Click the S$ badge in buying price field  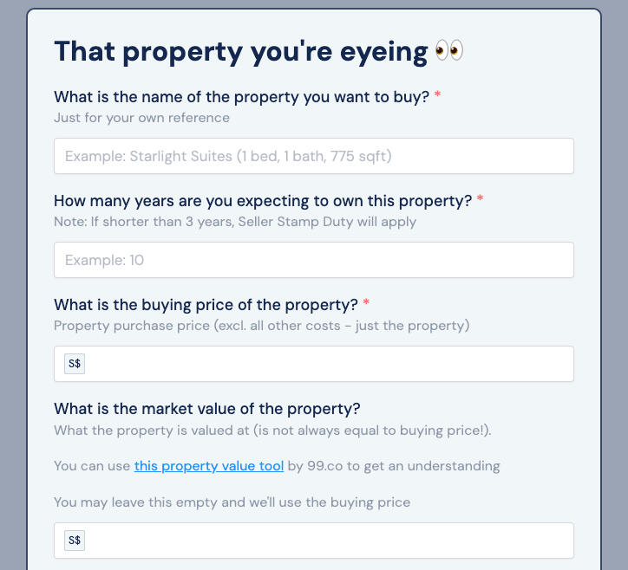point(75,364)
